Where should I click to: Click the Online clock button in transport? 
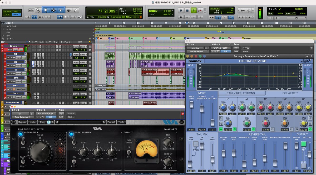(x=181, y=11)
